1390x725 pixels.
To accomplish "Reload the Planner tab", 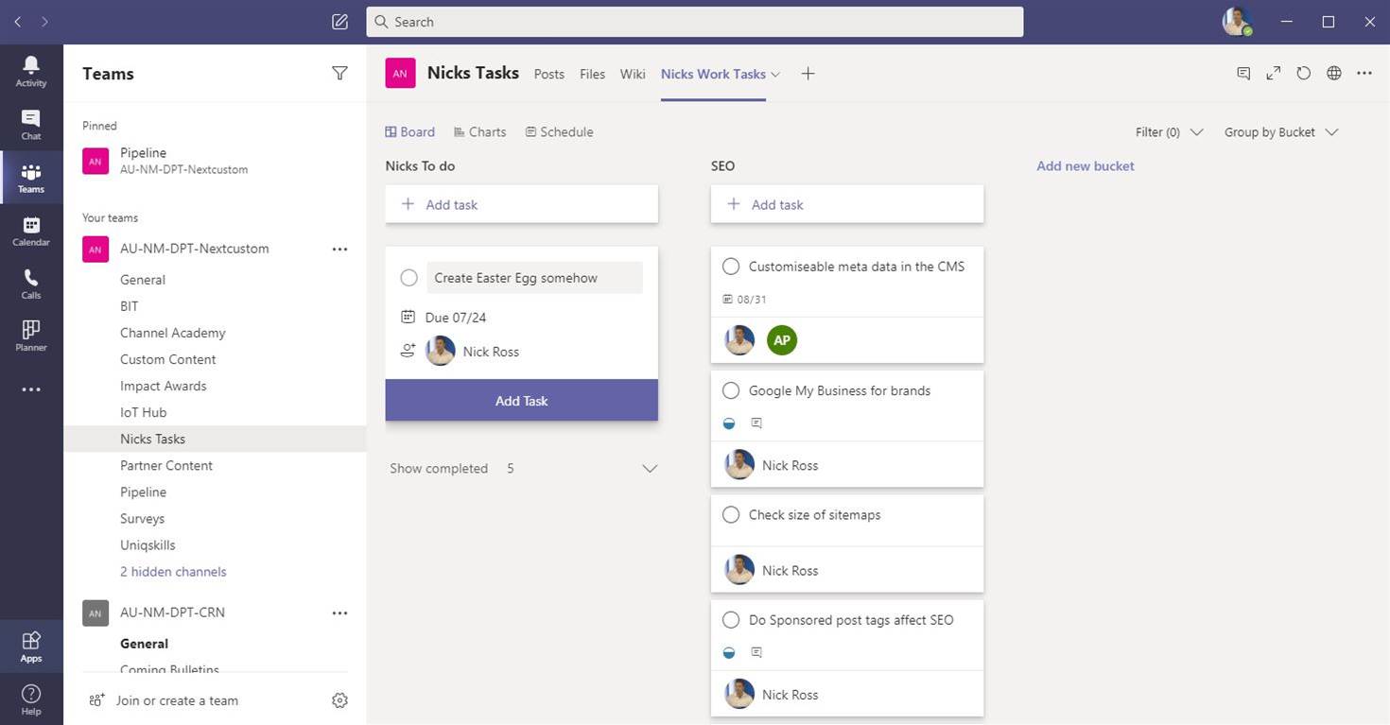I will tap(1304, 74).
